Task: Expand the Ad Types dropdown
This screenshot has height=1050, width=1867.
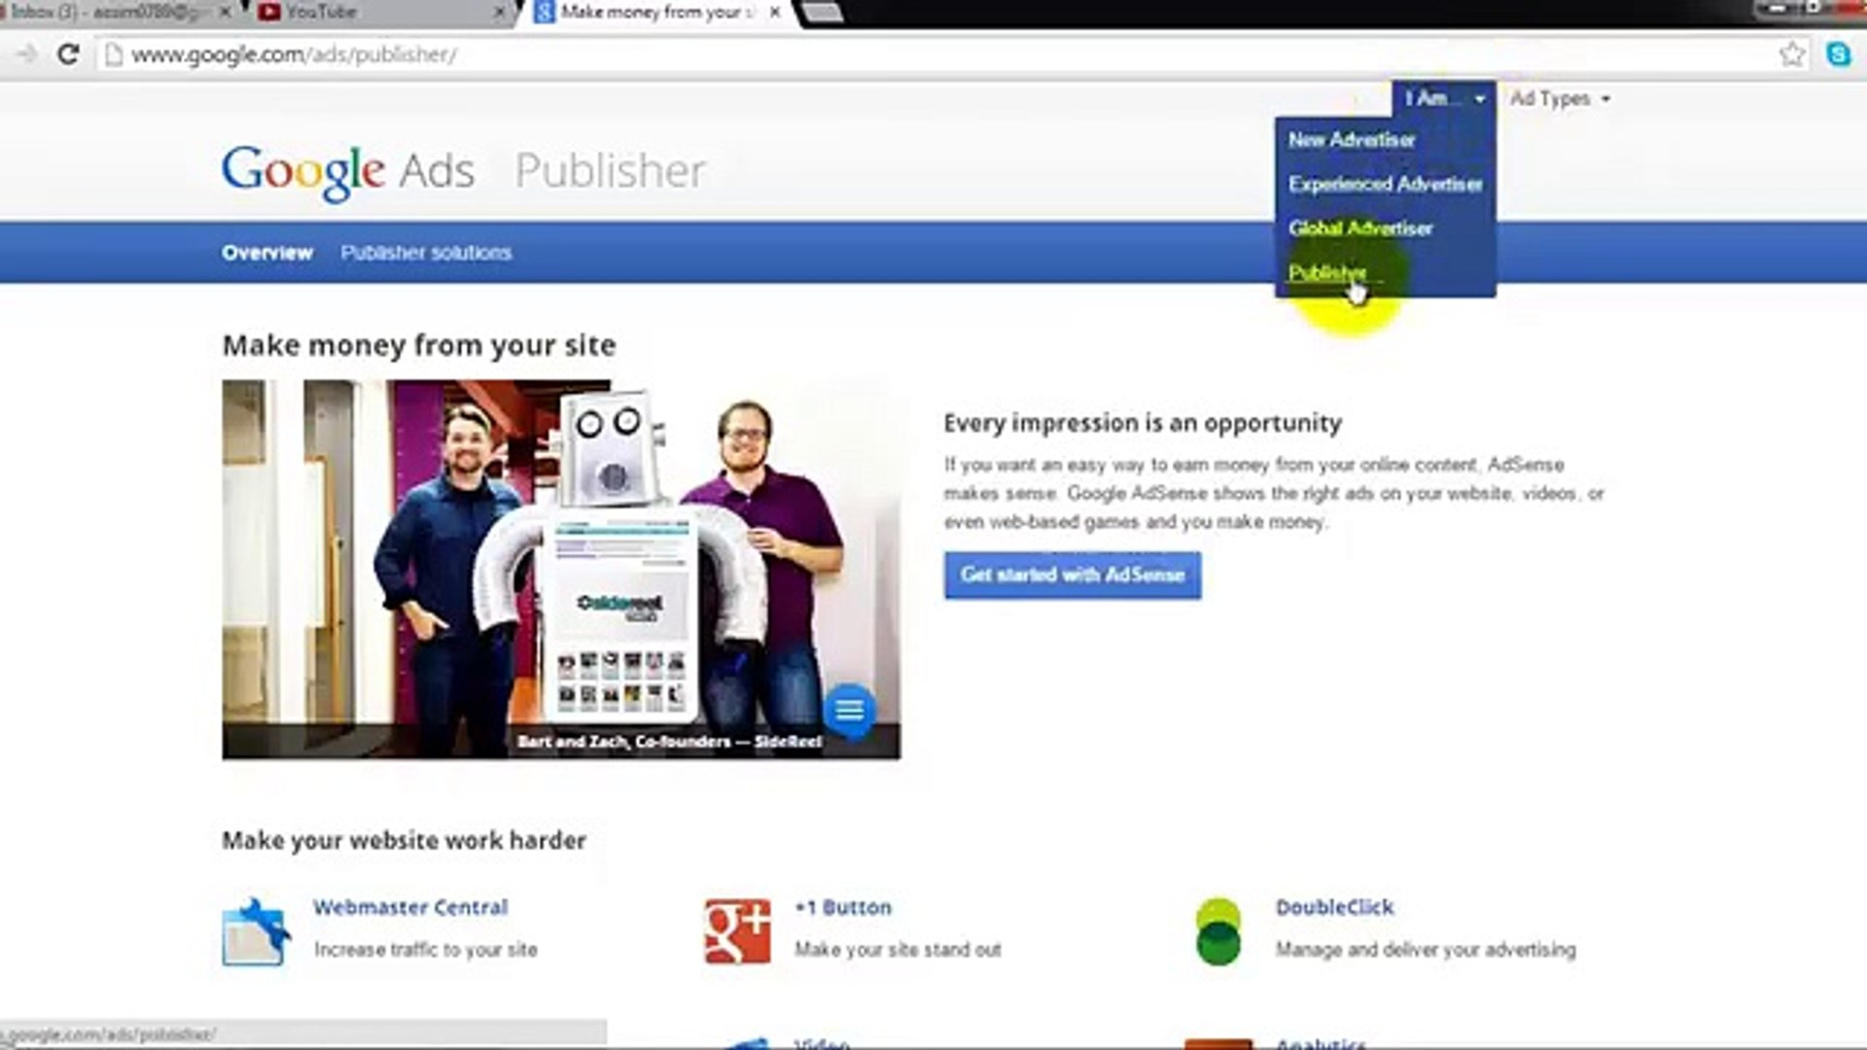Action: click(1559, 99)
